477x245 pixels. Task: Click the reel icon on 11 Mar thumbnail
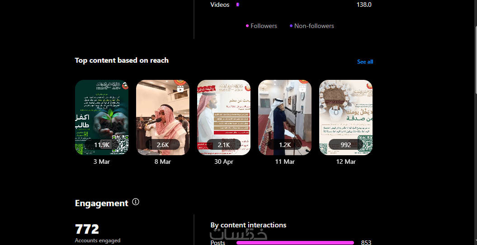[302, 88]
